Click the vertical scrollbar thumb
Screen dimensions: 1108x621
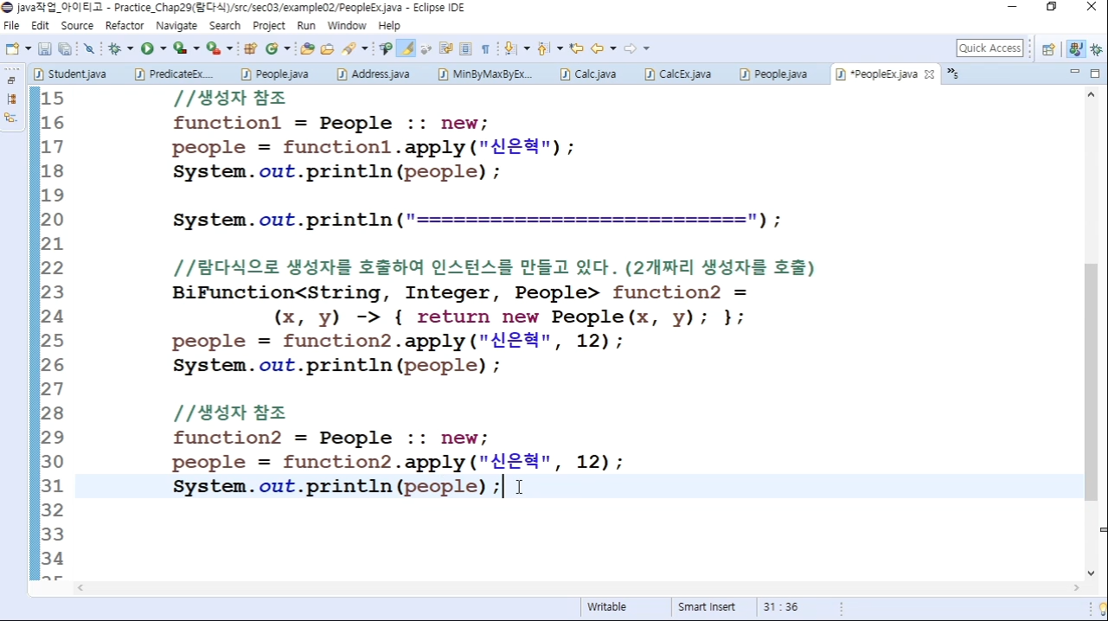click(1091, 381)
